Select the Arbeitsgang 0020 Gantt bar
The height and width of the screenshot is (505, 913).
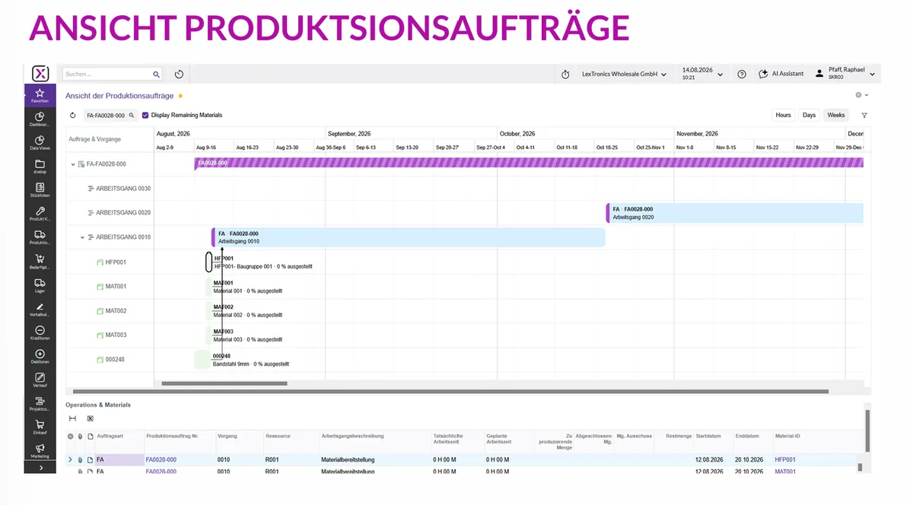pos(735,213)
